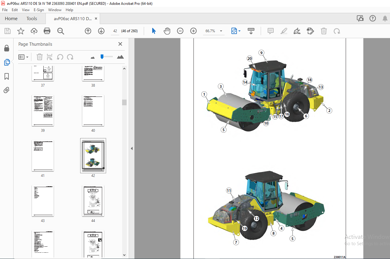Click the Sign document pen icon
Image resolution: width=390 pixels, height=259 pixels.
coord(297,31)
